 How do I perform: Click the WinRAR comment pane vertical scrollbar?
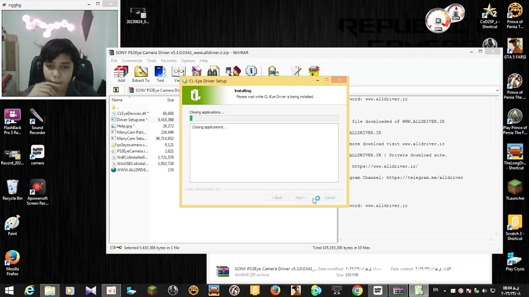(x=496, y=166)
